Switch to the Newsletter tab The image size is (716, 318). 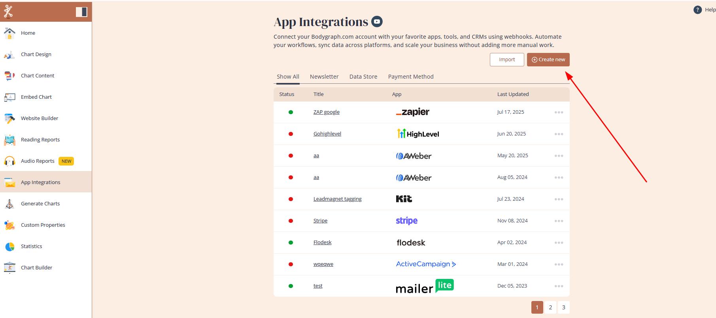tap(324, 77)
